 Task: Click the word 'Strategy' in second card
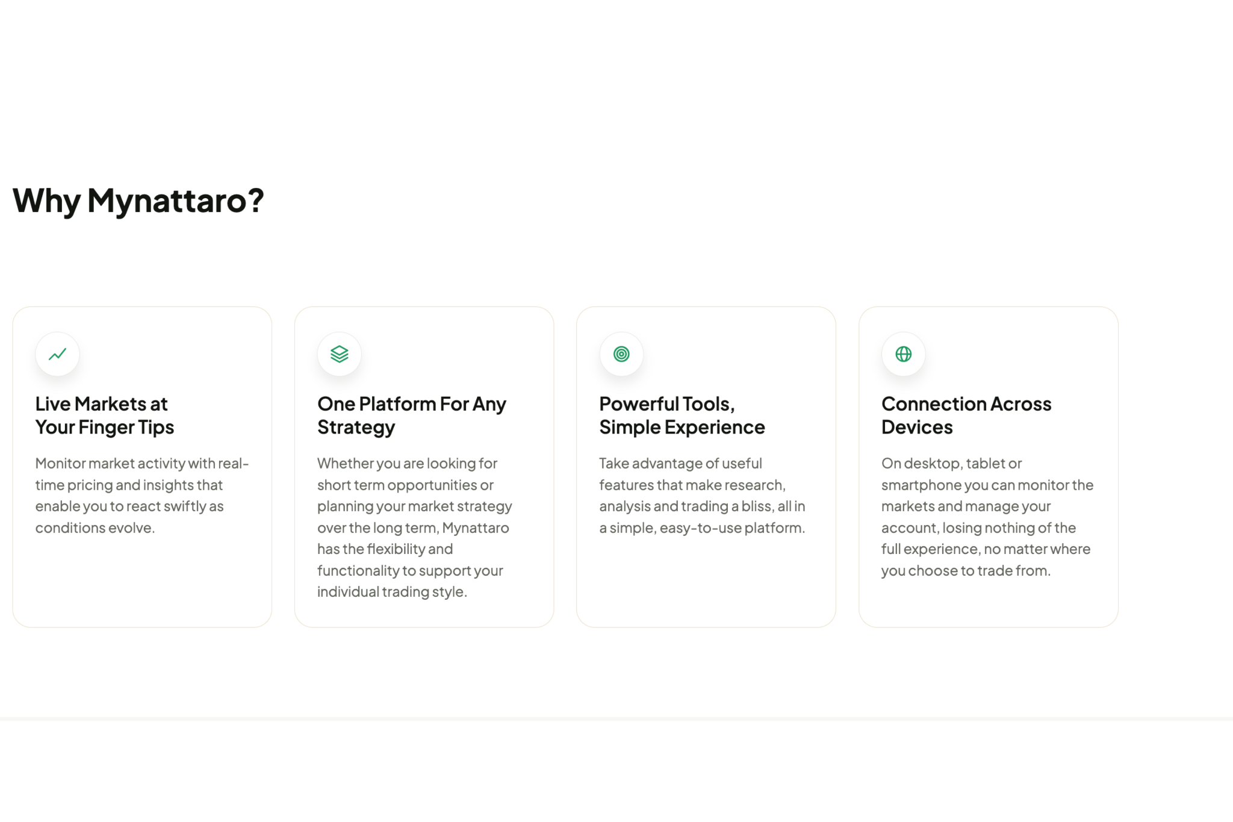coord(356,428)
